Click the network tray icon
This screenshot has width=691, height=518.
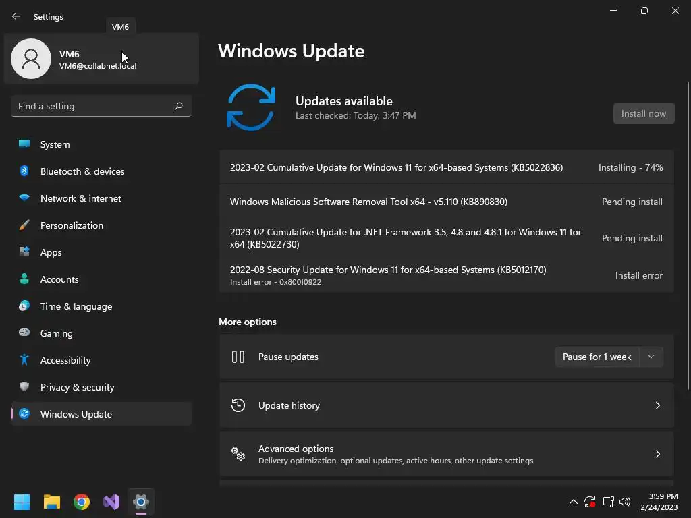click(x=608, y=502)
